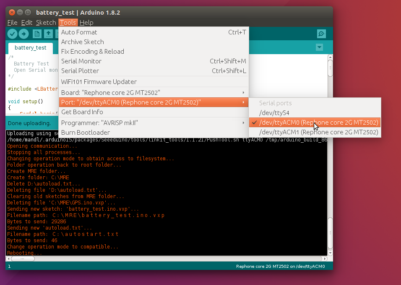The height and width of the screenshot is (285, 401).
Task: Click the editor scroll-up arrow
Action: click(330, 57)
